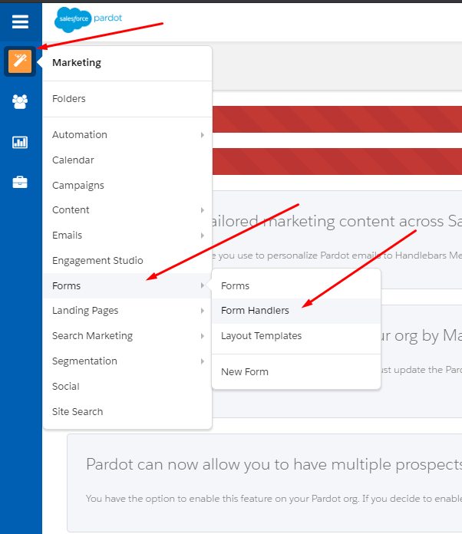Screen dimensions: 462x534
Task: Select Forms in the Marketing menu
Action: coord(127,285)
